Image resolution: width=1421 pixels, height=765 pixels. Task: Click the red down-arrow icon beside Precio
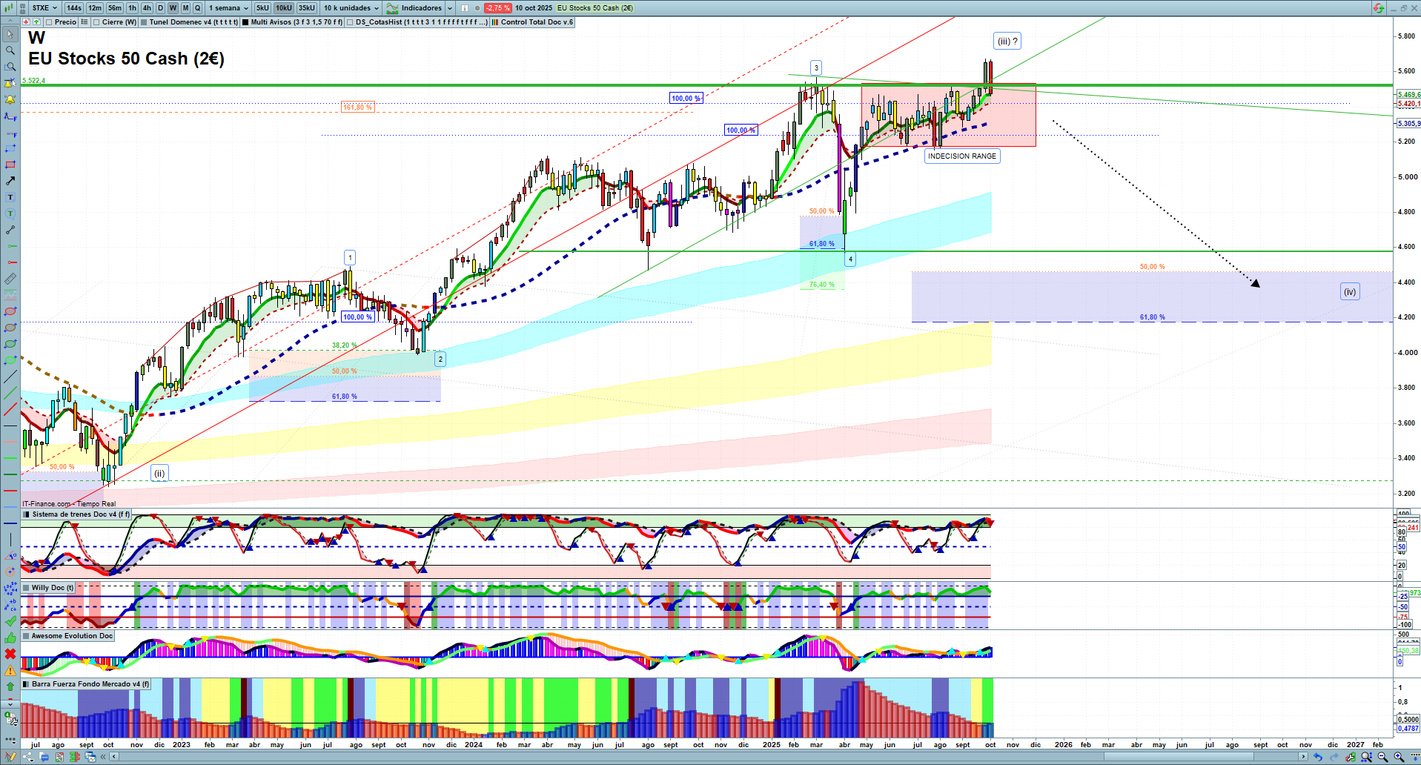pos(26,22)
